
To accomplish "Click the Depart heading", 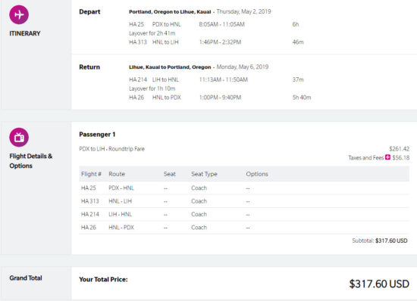I will [89, 12].
